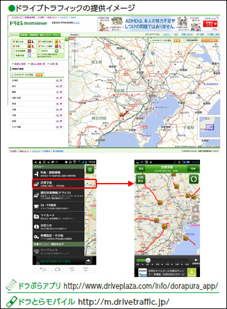The width and height of the screenshot is (227, 309).
Task: Uncheck the チェーン規制 checkbox
Action: point(39,46)
